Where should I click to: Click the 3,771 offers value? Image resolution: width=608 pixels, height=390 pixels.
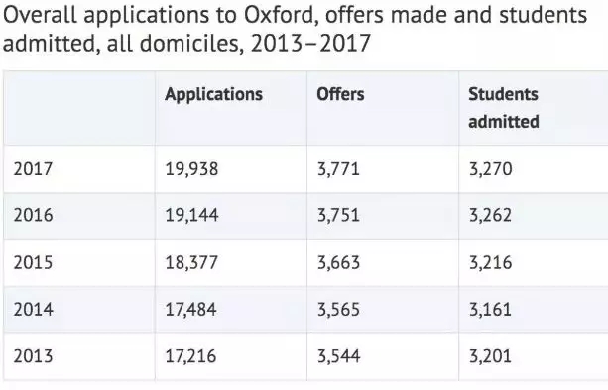338,169
